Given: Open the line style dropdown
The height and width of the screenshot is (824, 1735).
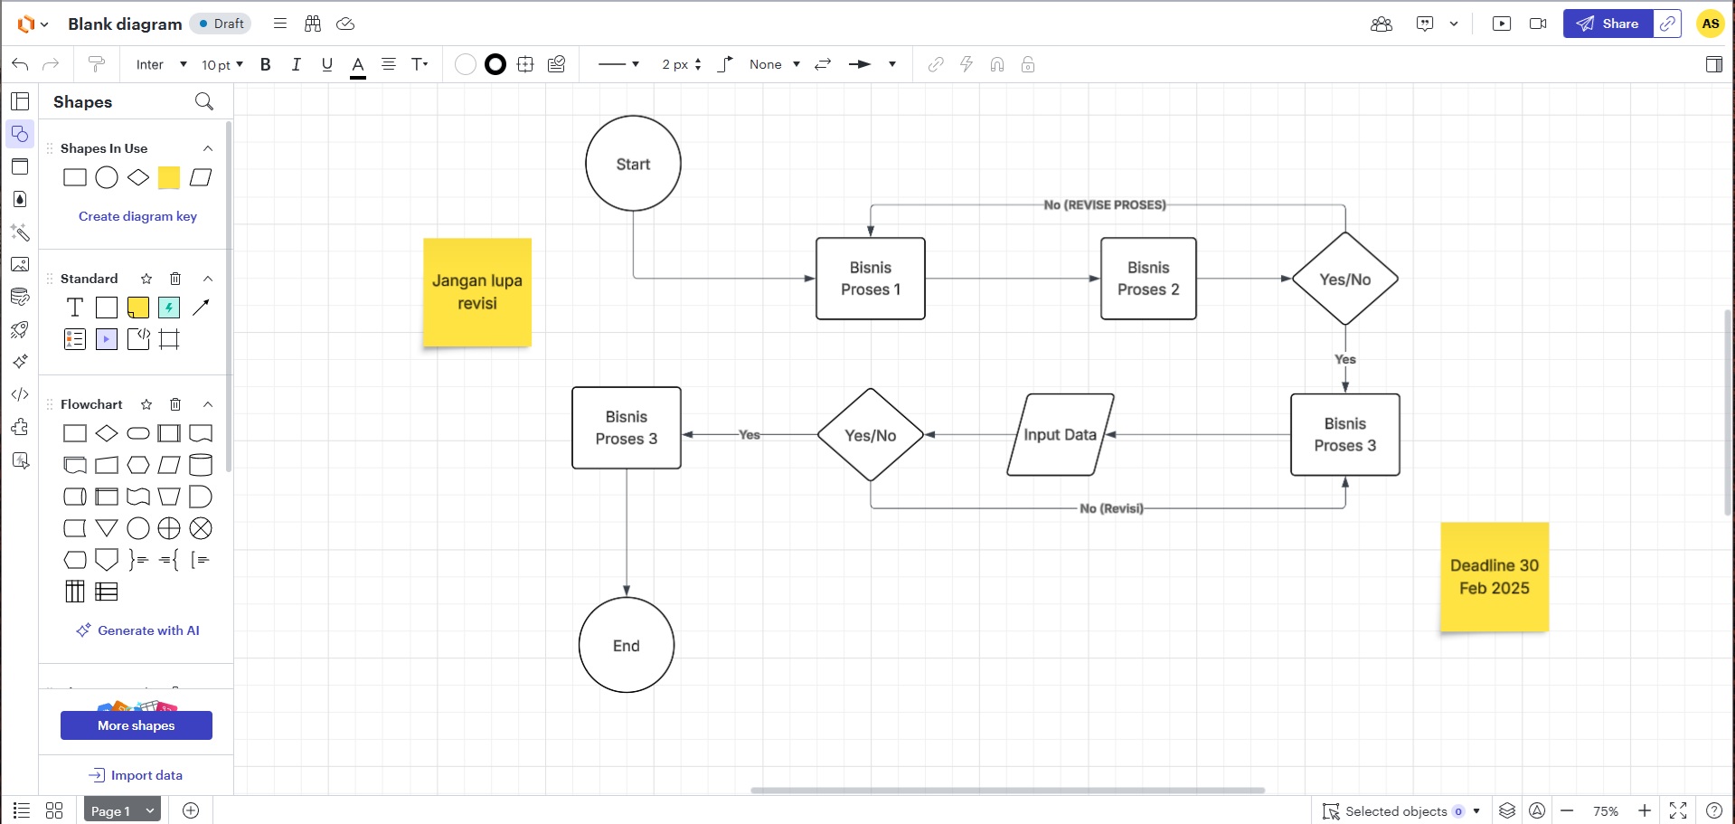Looking at the screenshot, I should coord(618,64).
